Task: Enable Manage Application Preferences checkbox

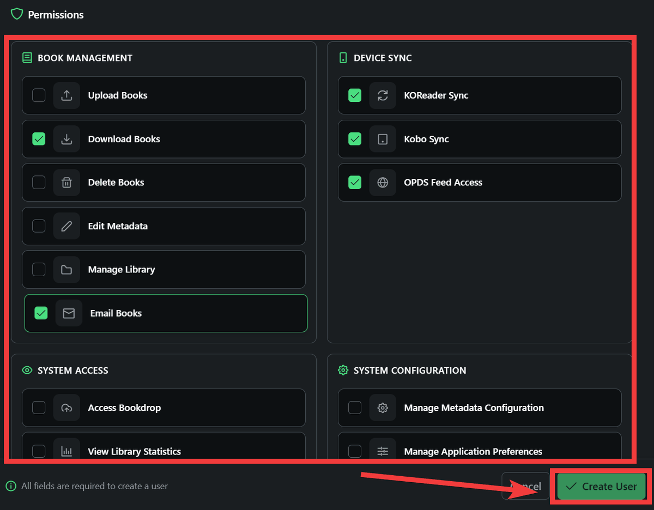Action: tap(355, 451)
